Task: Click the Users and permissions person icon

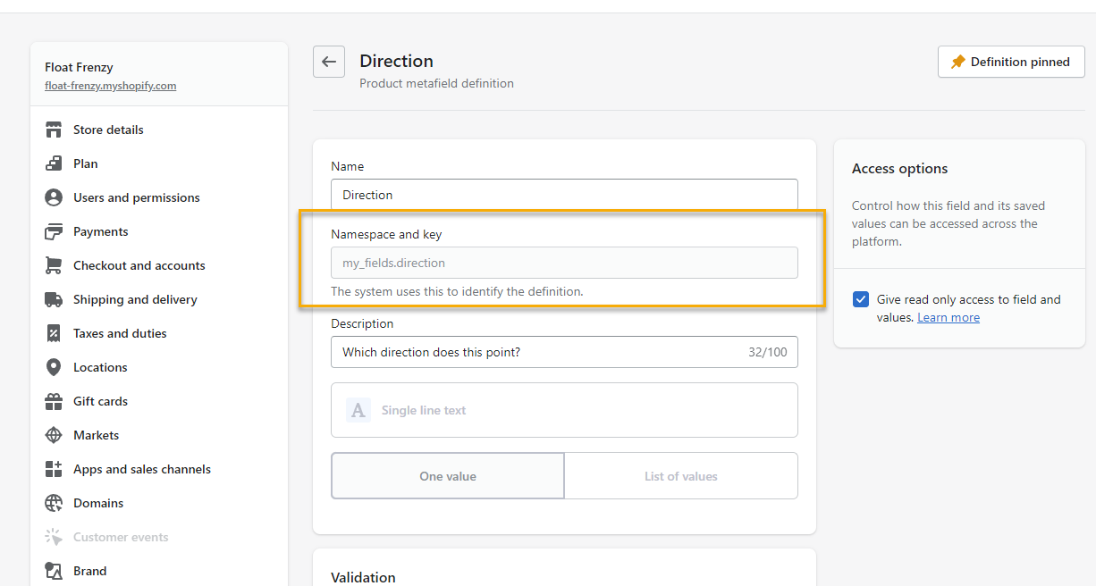Action: (54, 197)
